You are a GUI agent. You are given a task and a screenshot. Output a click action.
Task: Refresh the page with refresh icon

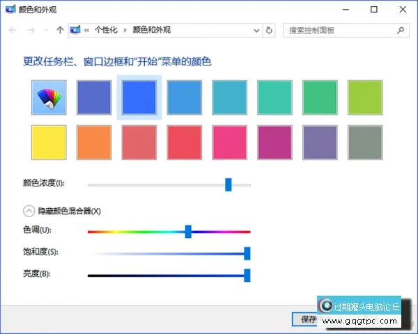pos(269,31)
